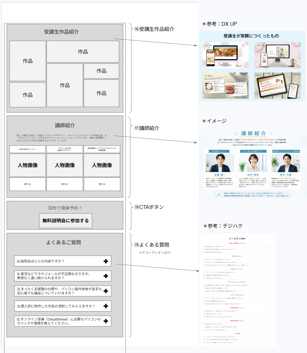Expand the オンライン受講 CloudSchool question plus icon
This screenshot has width=307, height=353.
click(x=106, y=321)
